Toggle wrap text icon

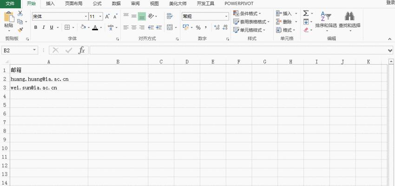(x=170, y=16)
